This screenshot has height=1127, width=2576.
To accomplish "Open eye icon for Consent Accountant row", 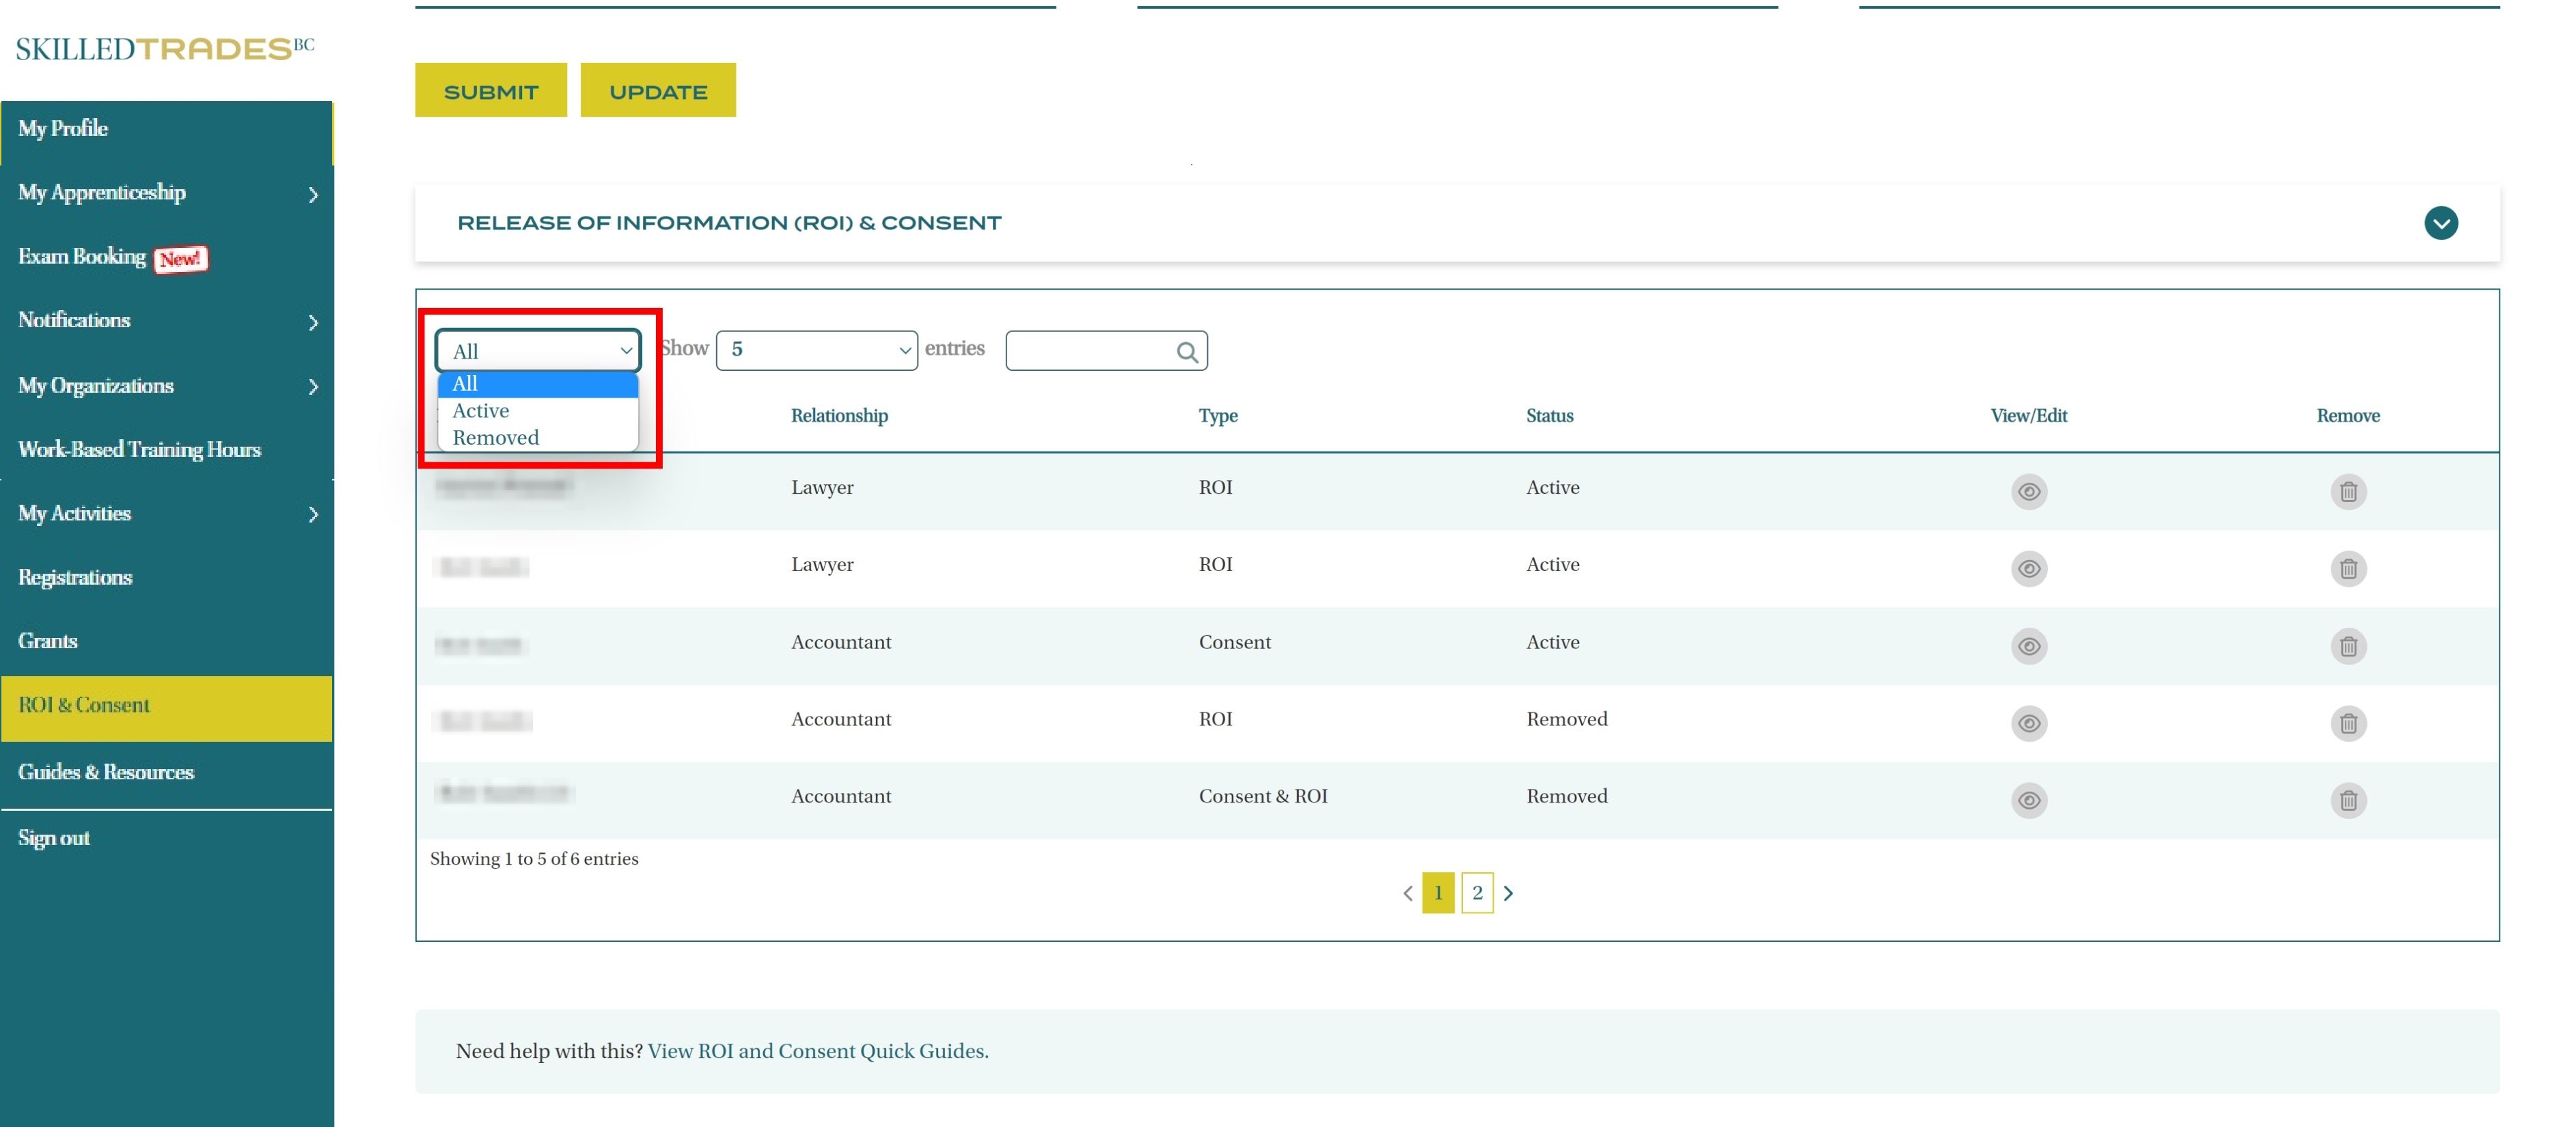I will [2028, 646].
